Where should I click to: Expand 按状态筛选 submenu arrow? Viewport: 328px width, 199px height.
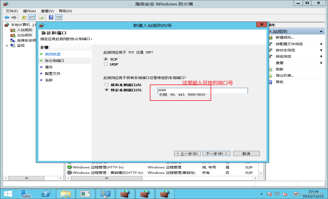(x=321, y=50)
